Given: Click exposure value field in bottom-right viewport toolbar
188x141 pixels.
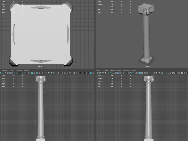Looking at the screenshot, I should (186, 73).
